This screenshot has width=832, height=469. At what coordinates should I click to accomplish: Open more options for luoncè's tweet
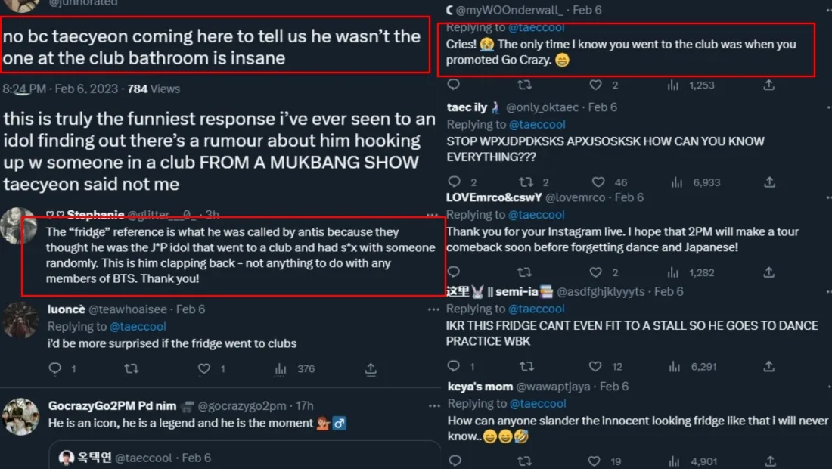pyautogui.click(x=433, y=309)
